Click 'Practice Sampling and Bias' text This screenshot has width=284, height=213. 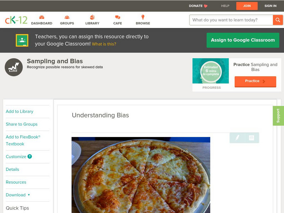pos(255,67)
